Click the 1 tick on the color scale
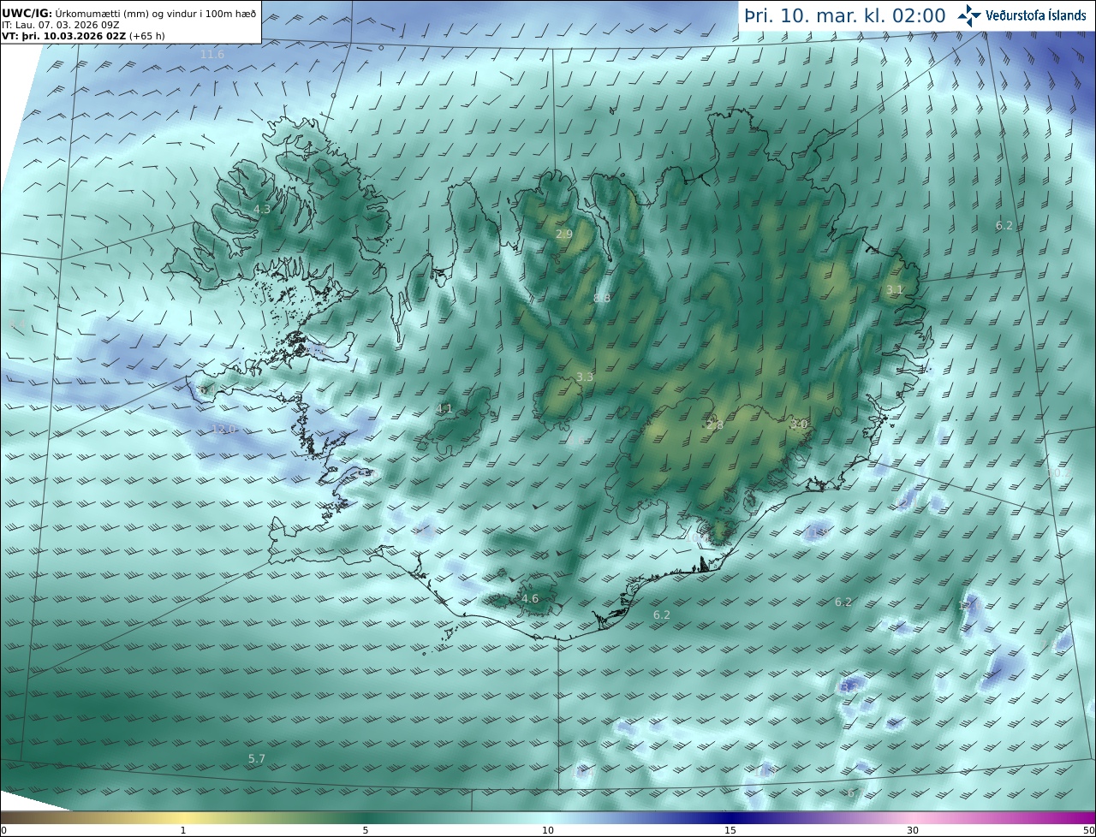Image resolution: width=1096 pixels, height=837 pixels. pyautogui.click(x=183, y=830)
